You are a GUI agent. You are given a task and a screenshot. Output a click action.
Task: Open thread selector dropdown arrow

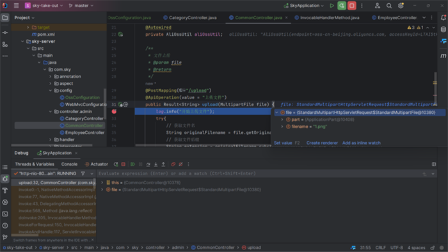tap(92, 173)
